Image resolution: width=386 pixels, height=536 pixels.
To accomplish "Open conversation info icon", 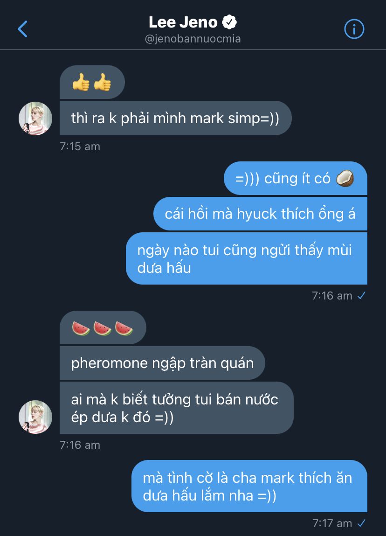I will (x=354, y=29).
